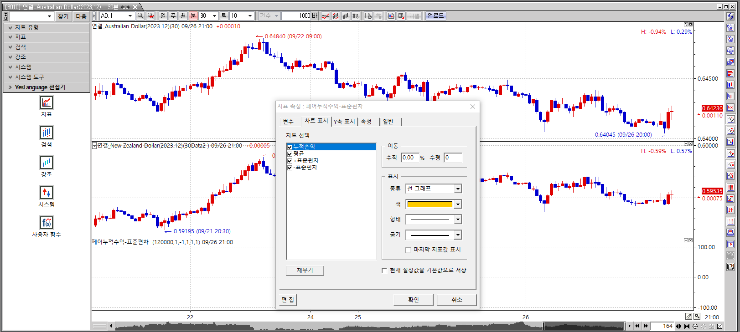
Task: Click the magnifier search icon in toolbar
Action: (x=140, y=16)
